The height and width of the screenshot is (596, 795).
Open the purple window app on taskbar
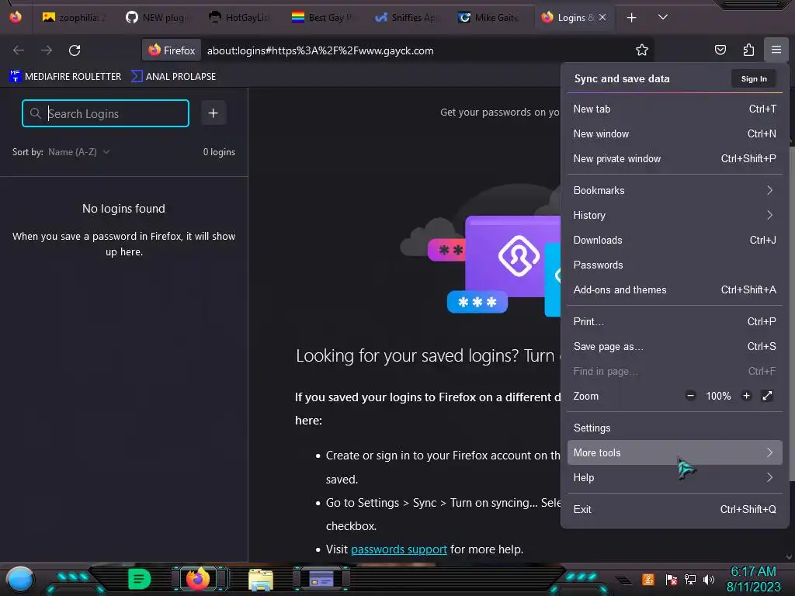(x=321, y=578)
